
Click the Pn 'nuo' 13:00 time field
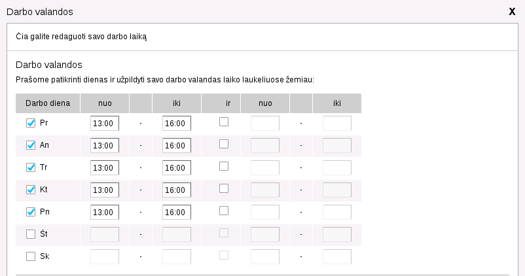105,213
